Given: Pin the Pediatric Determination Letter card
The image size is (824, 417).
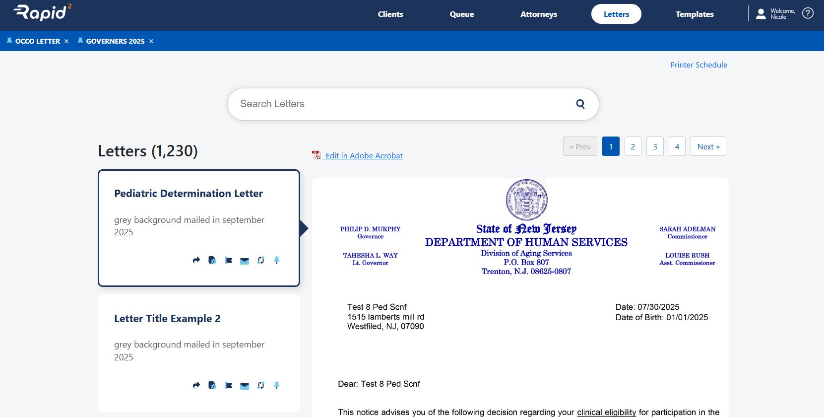Looking at the screenshot, I should [277, 260].
